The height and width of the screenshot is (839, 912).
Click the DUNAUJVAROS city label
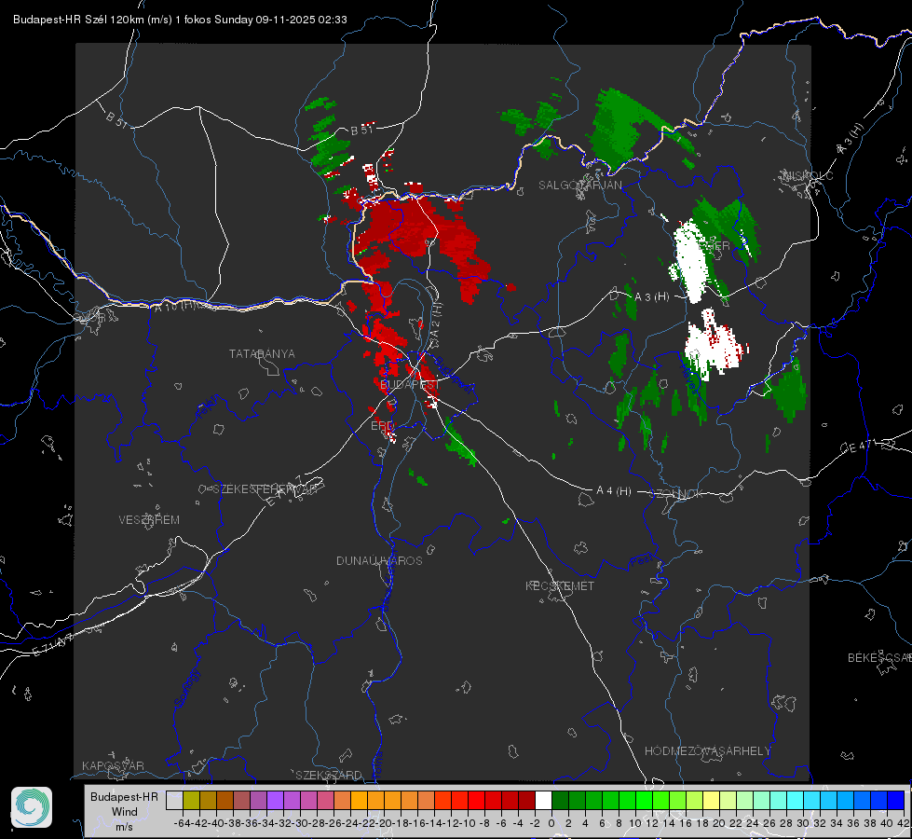pos(379,560)
